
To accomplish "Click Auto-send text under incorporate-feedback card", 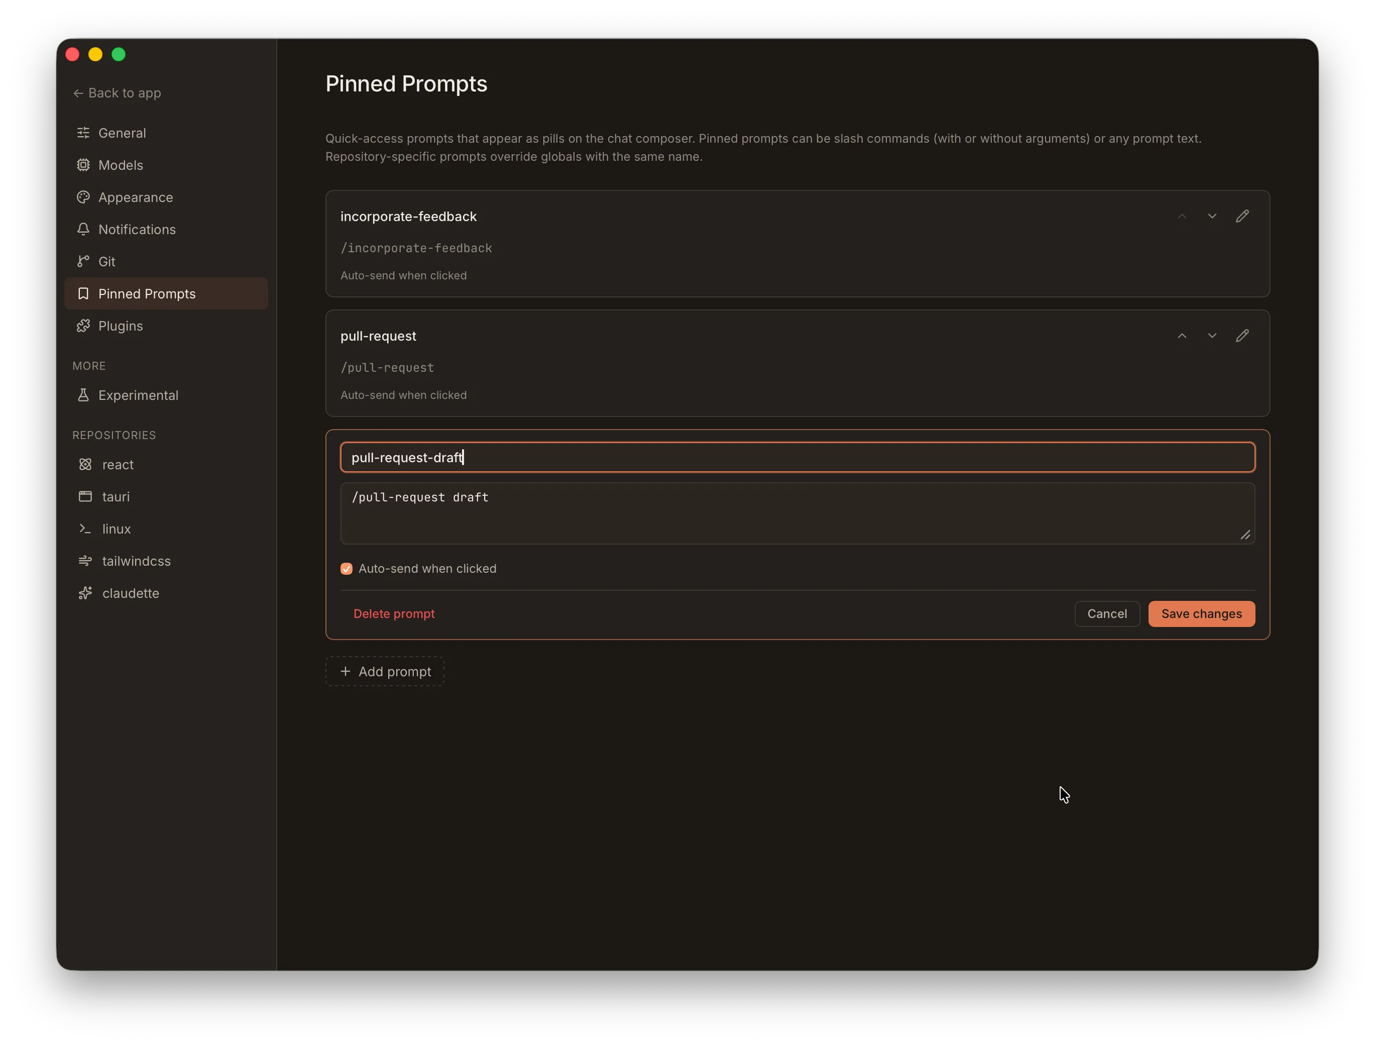I will pos(403,275).
